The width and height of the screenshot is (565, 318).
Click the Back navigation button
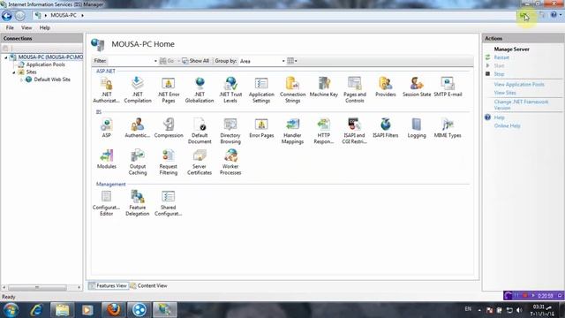pyautogui.click(x=7, y=16)
